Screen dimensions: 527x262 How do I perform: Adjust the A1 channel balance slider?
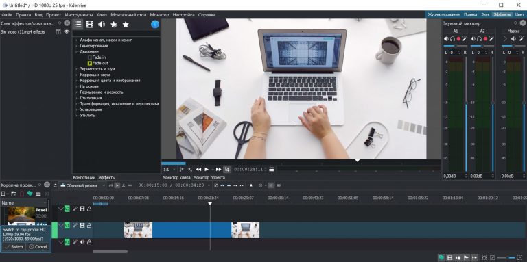point(456,46)
